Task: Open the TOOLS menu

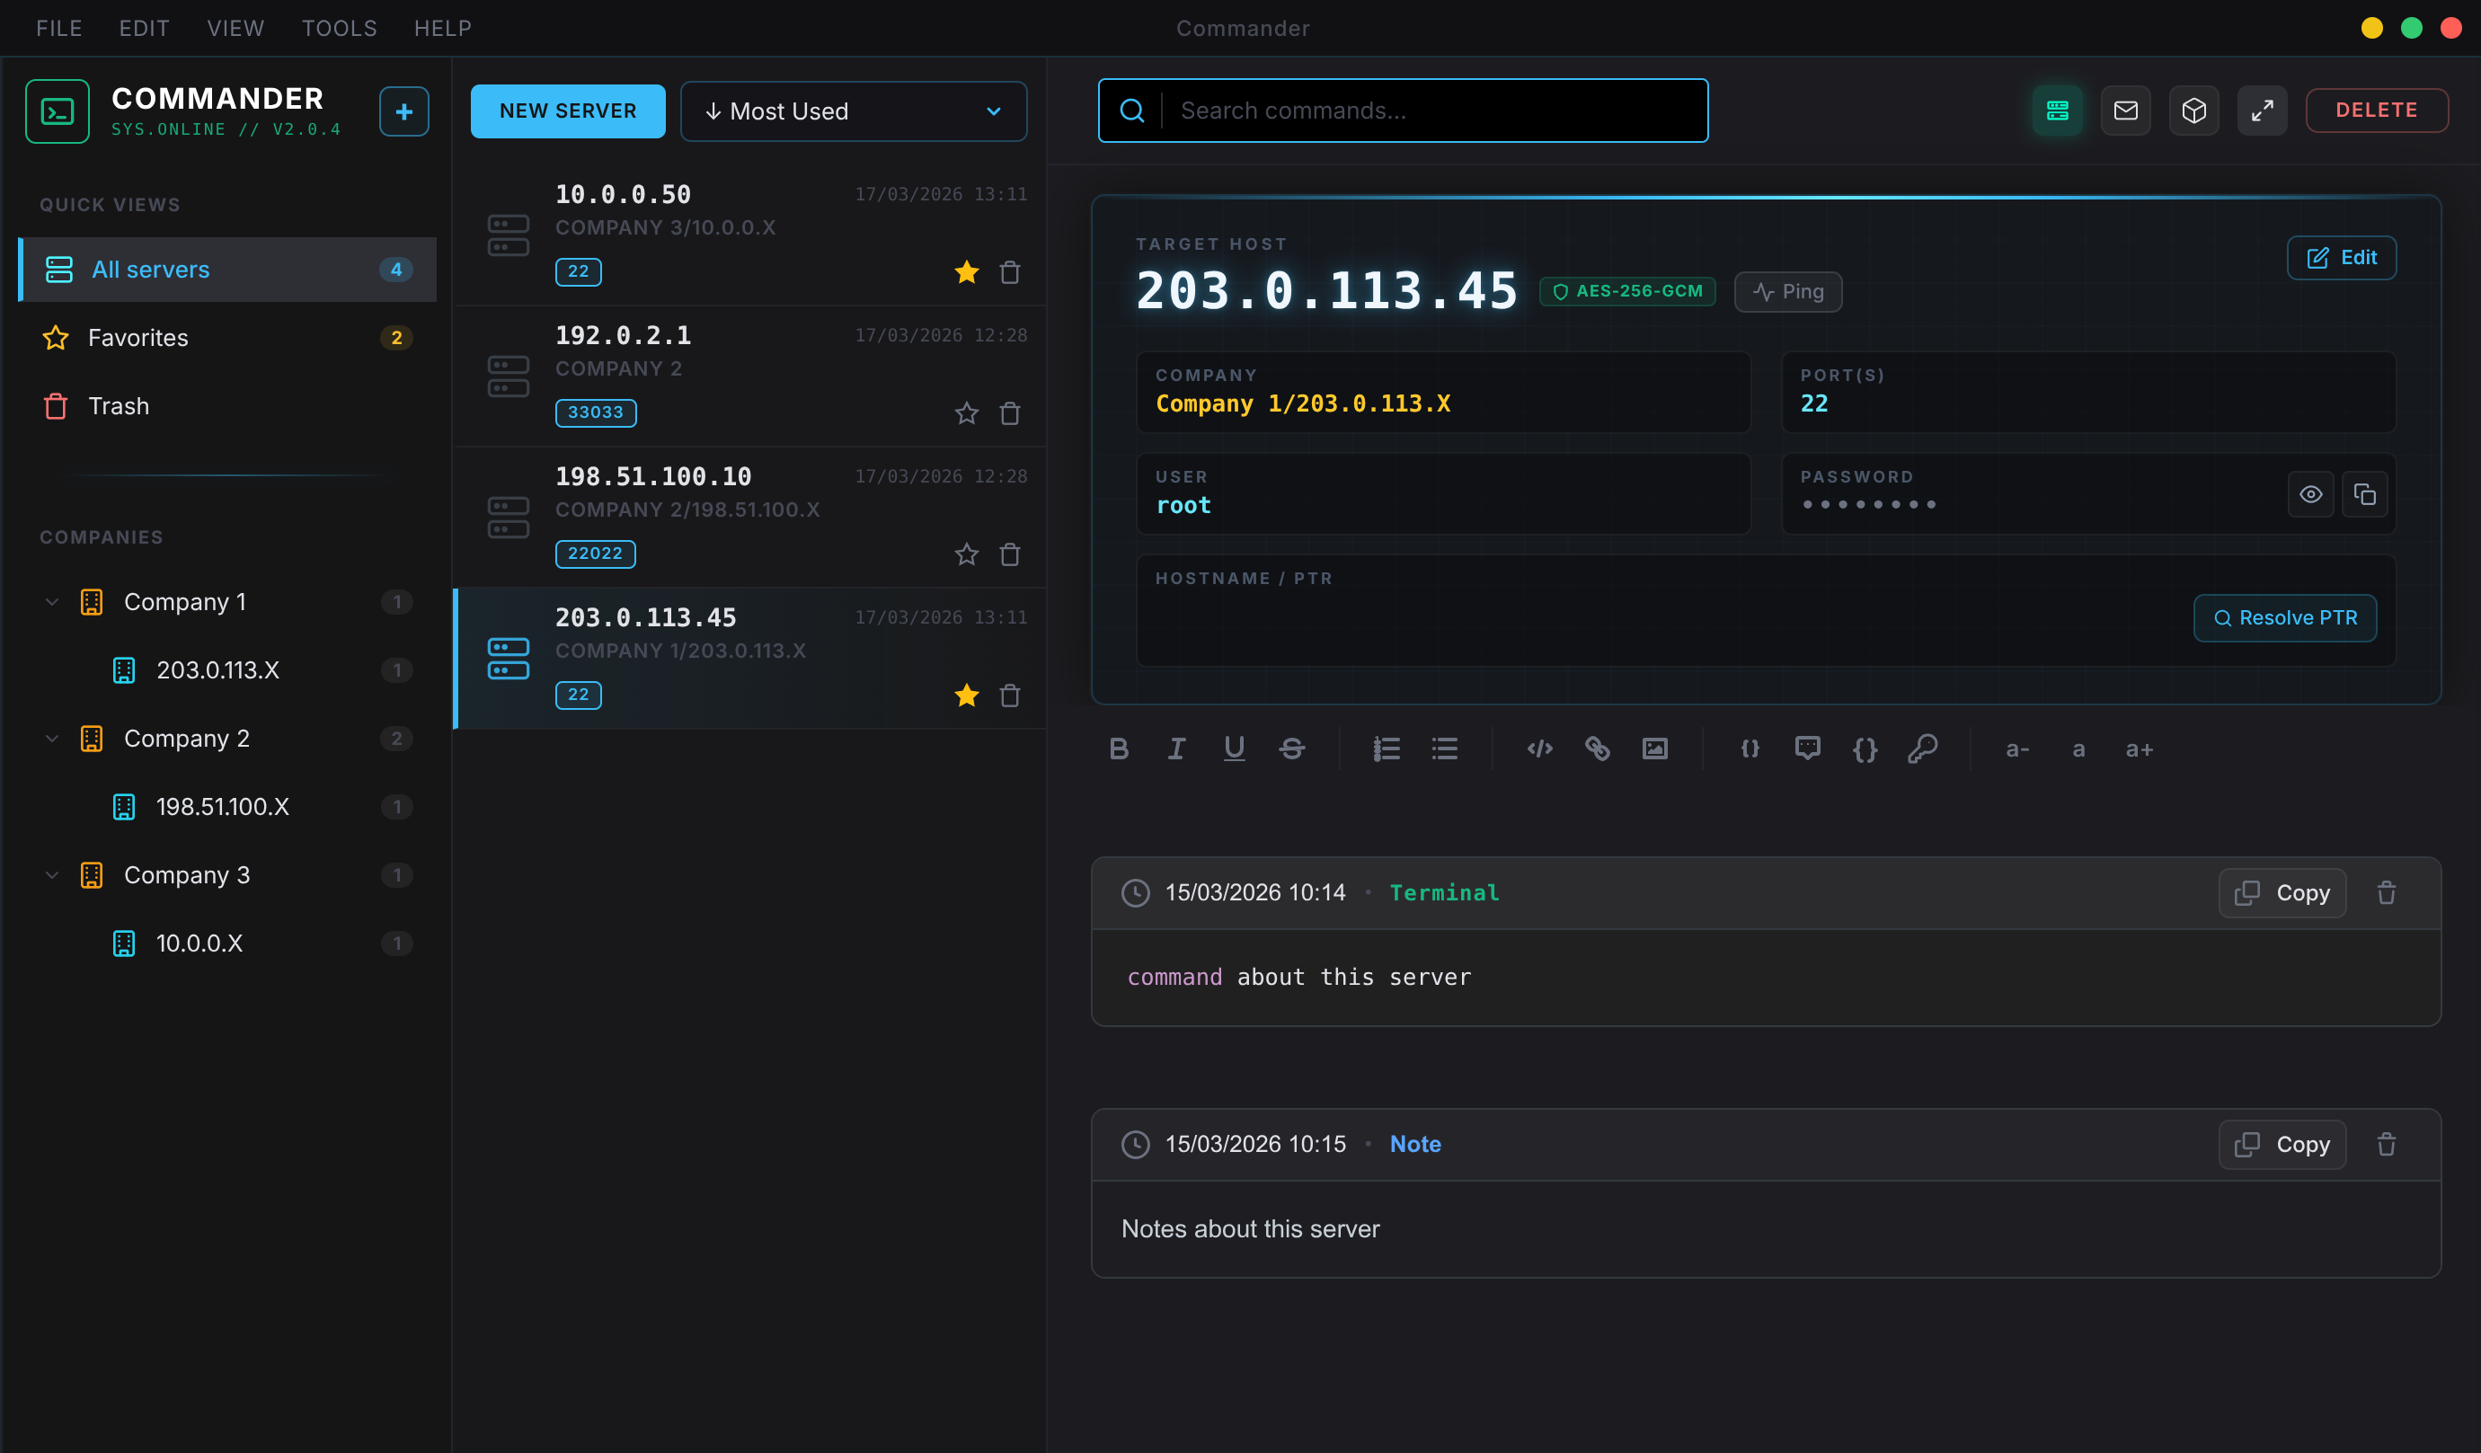Action: coord(340,29)
